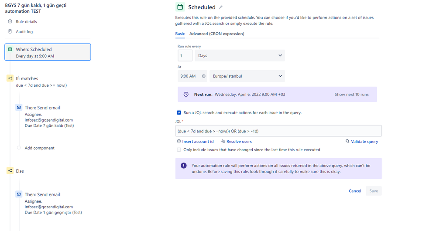Click the green calendar icon in the When: Scheduled card
The height and width of the screenshot is (231, 436).
coord(10,49)
